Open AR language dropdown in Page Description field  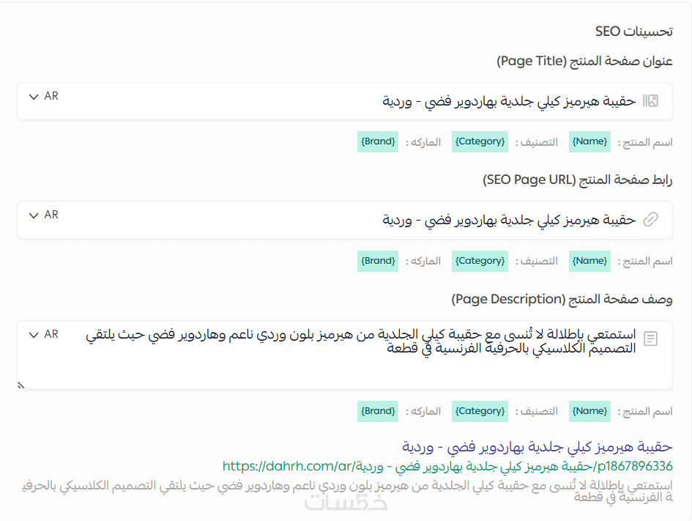click(x=43, y=334)
